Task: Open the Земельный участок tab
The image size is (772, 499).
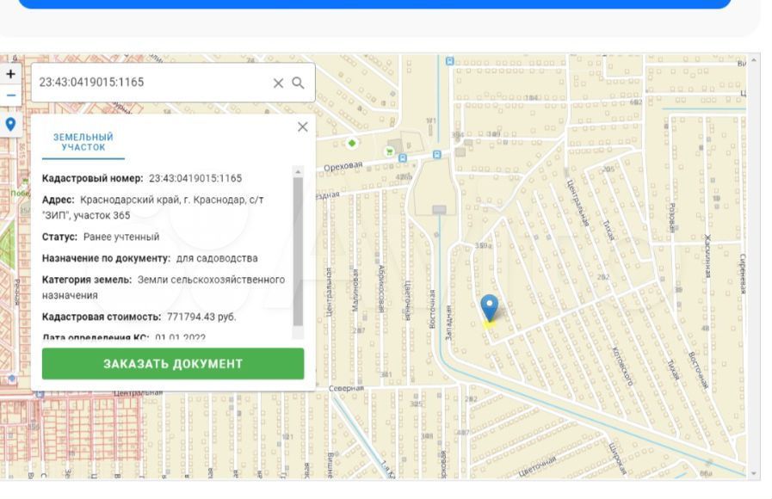Action: pos(83,142)
